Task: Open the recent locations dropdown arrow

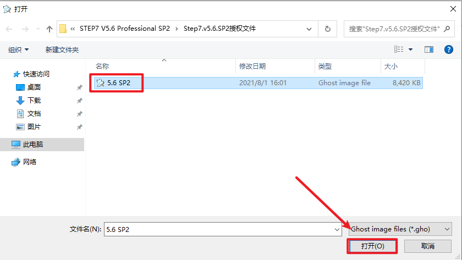Action: (x=38, y=29)
